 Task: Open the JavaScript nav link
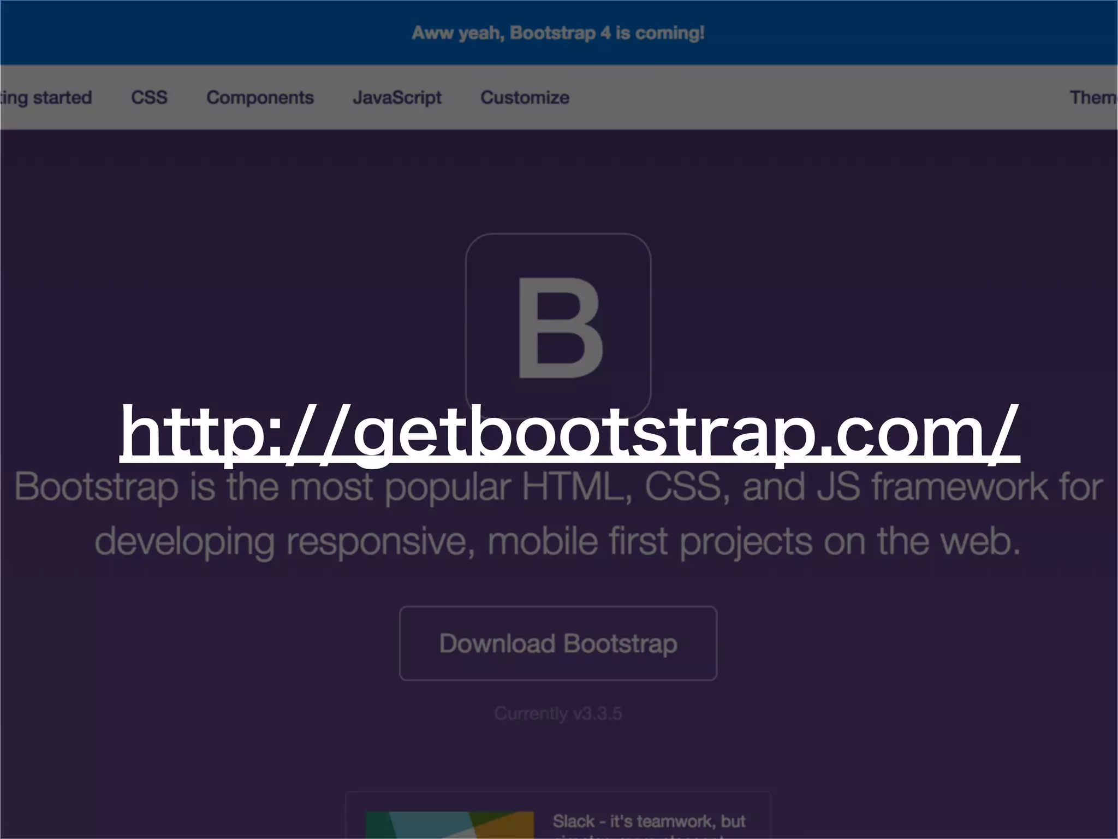coord(397,97)
